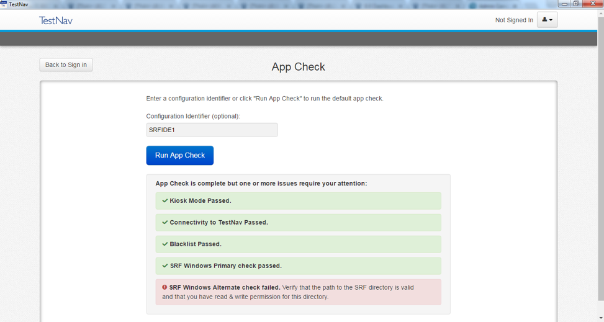Open the user account dropdown menu

[x=547, y=20]
